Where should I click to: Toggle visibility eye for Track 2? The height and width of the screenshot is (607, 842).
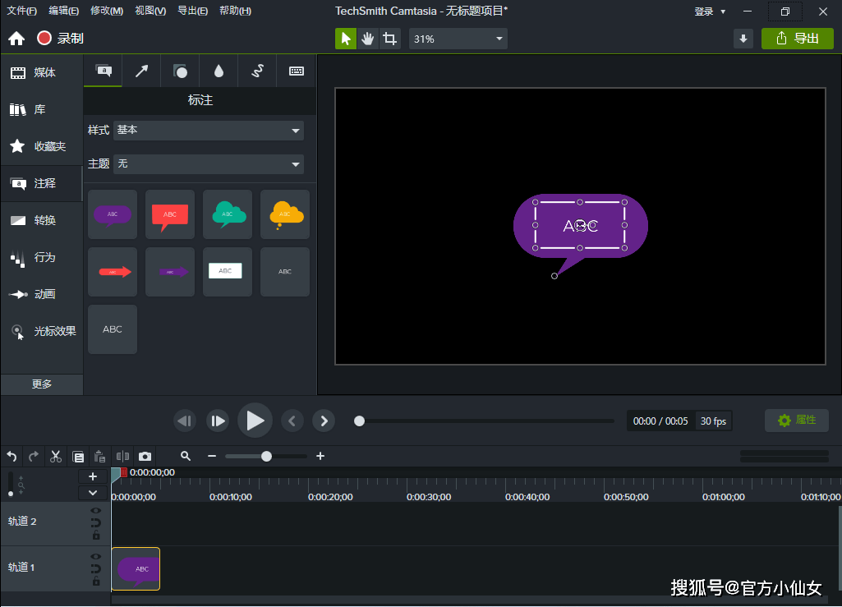[96, 510]
